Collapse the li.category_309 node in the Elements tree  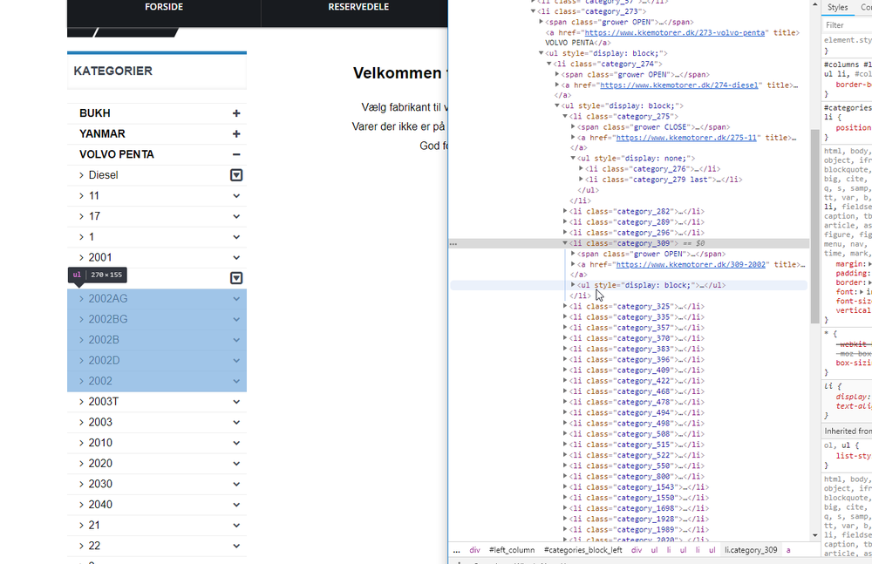click(566, 243)
